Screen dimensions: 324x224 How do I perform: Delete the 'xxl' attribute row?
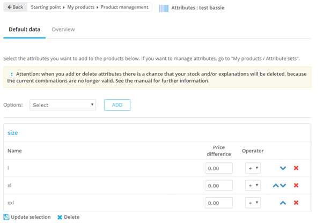296,203
